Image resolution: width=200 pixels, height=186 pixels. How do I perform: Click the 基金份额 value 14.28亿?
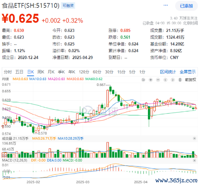point(177,44)
